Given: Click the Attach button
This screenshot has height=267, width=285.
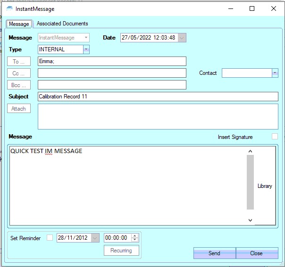Looking at the screenshot, I should pyautogui.click(x=19, y=108).
